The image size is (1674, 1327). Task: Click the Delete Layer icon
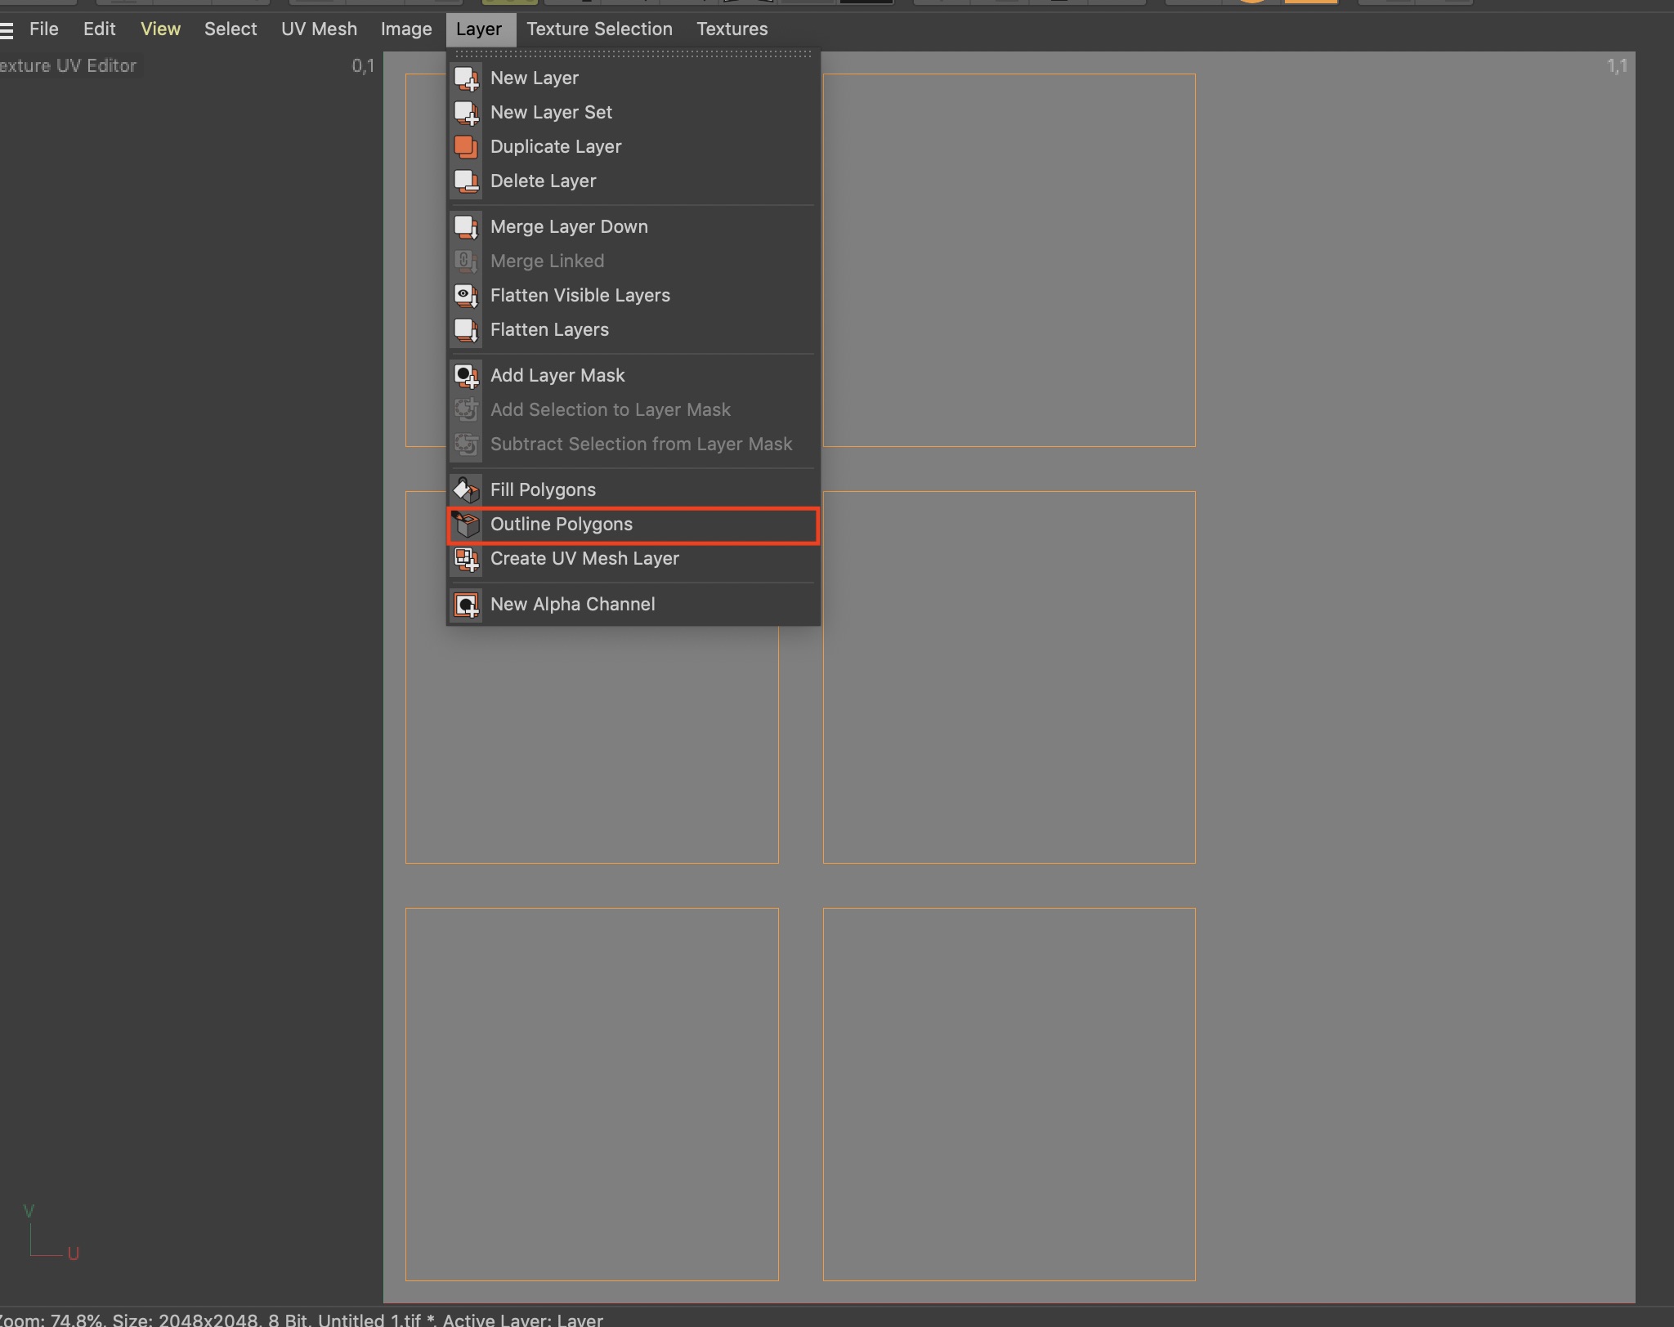click(466, 181)
